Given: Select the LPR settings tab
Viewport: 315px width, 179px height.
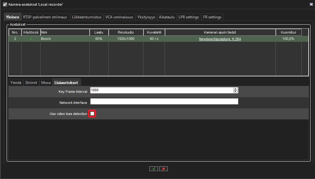Looking at the screenshot, I should pos(189,17).
